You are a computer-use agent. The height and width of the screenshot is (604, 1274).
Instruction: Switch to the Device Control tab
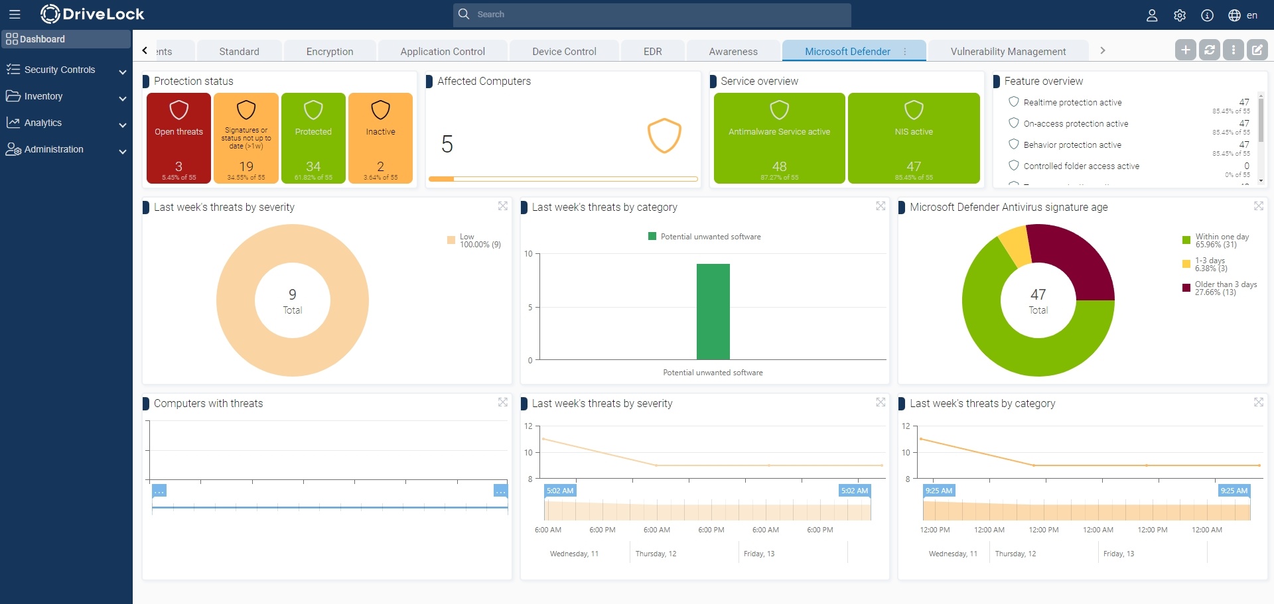coord(564,51)
